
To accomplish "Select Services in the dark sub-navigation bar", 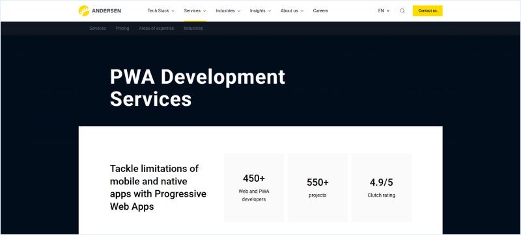I will tap(98, 29).
